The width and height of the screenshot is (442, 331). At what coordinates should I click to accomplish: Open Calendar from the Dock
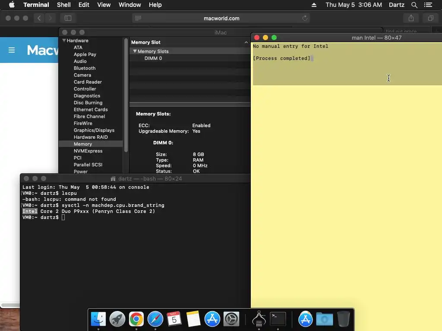[174, 319]
